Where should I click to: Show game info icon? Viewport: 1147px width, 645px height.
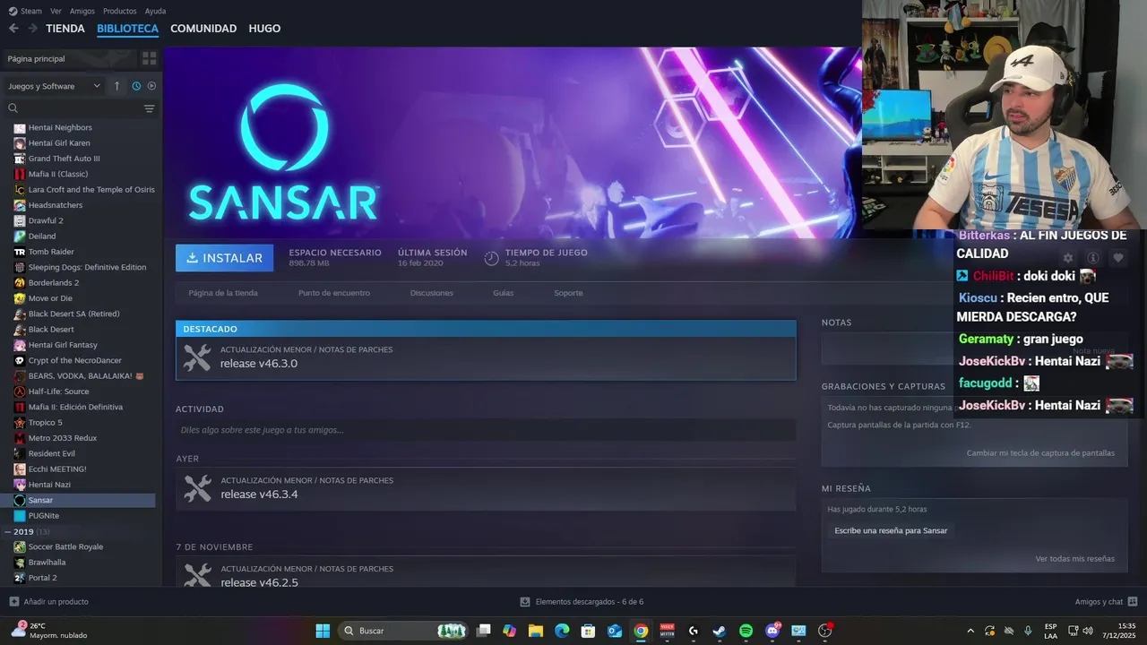pyautogui.click(x=1092, y=258)
